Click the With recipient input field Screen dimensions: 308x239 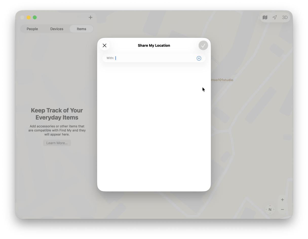click(x=154, y=58)
